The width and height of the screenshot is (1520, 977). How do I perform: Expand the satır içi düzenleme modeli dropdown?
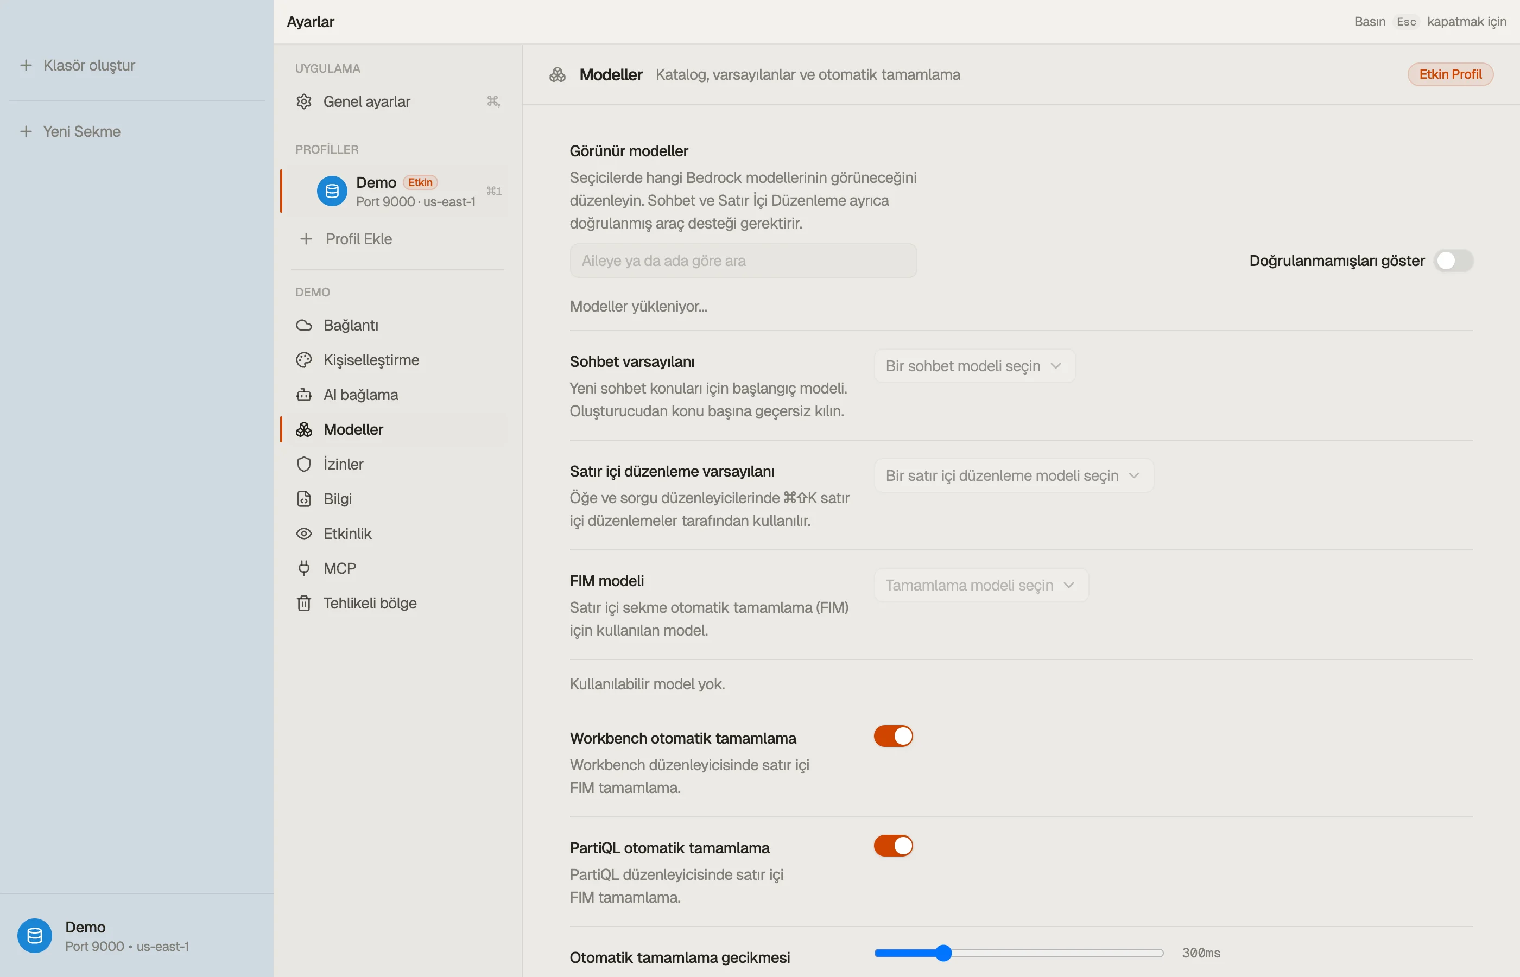[1014, 476]
